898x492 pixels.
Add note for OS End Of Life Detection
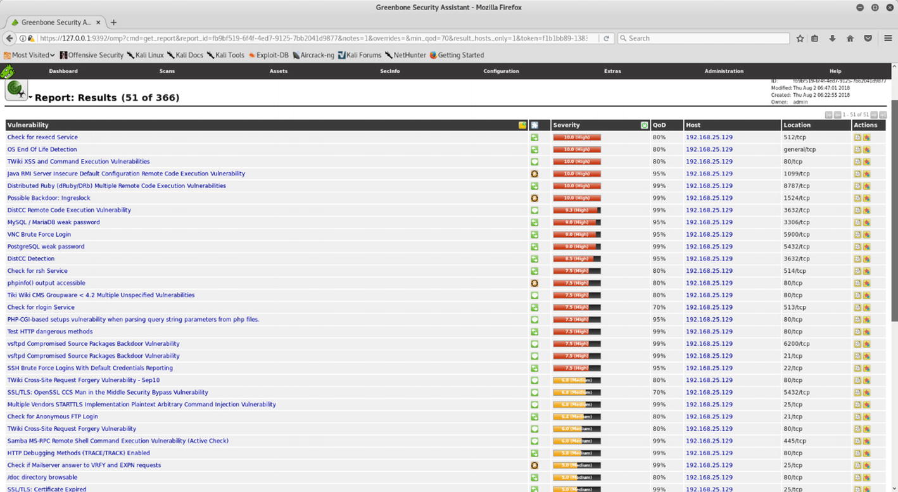pyautogui.click(x=857, y=149)
